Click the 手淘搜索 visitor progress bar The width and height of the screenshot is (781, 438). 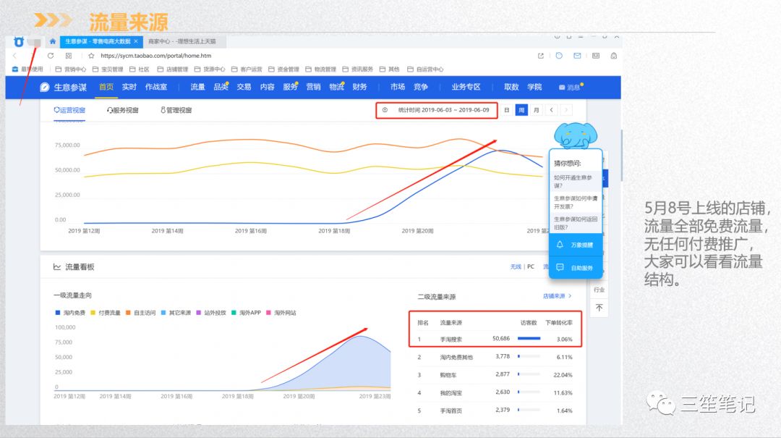pos(529,339)
